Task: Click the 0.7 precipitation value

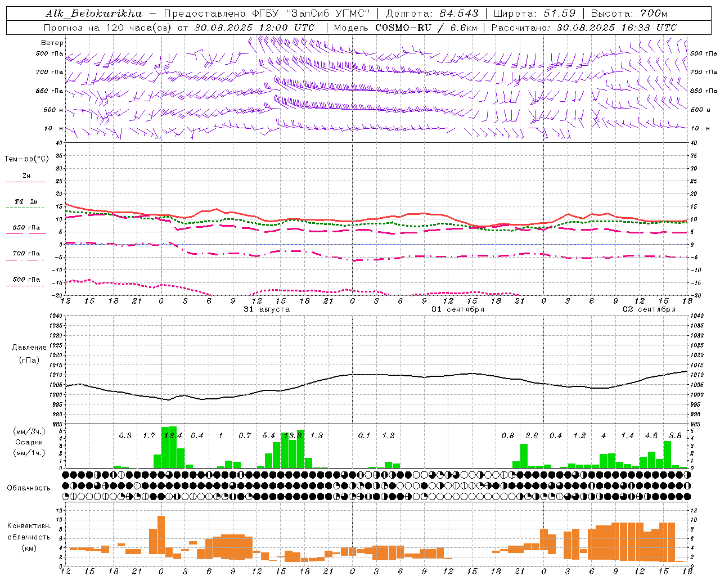Action: pos(245,435)
